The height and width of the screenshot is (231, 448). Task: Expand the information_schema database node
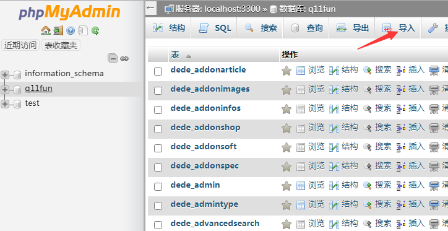(x=4, y=75)
